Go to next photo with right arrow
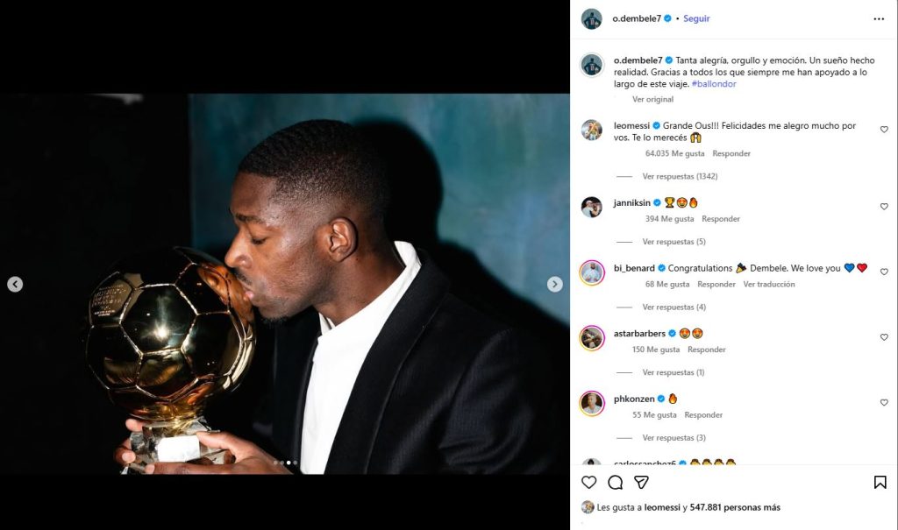 tap(554, 284)
